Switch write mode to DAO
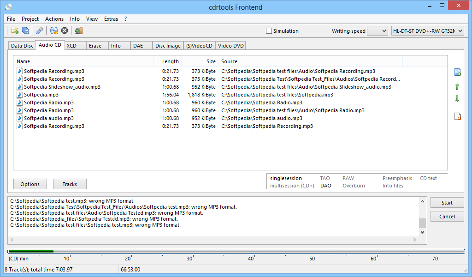472x277 pixels. click(x=326, y=186)
